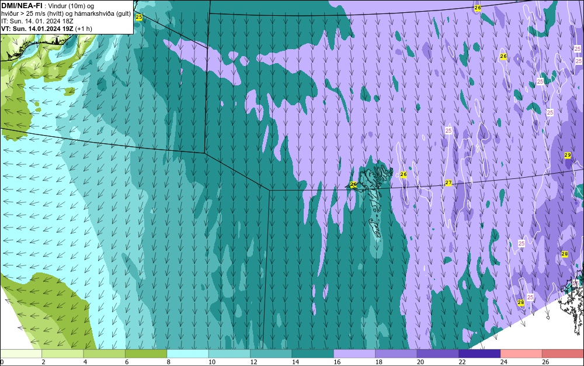Click the yellow "25" gust marker beside the info box
Viewport: 584px width, 366px height.
tap(139, 17)
